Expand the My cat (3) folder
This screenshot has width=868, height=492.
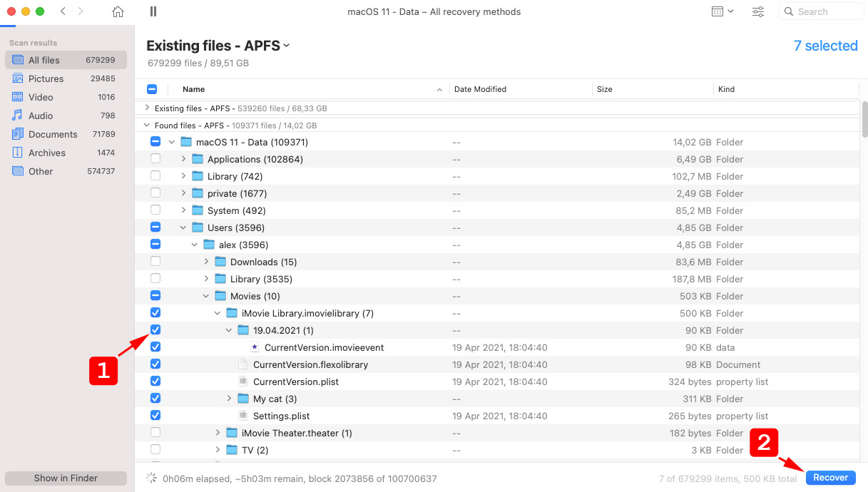[229, 399]
